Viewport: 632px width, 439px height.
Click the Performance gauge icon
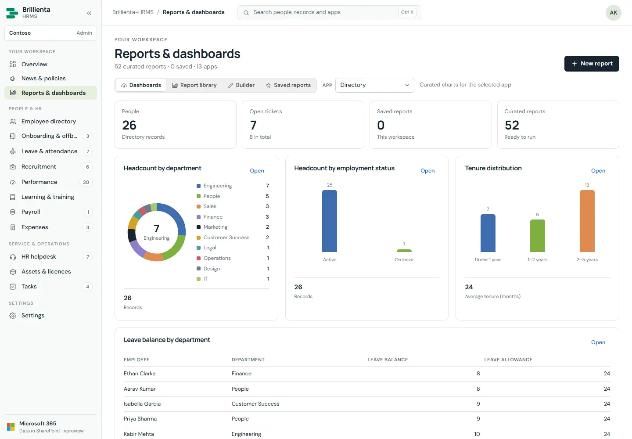[x=13, y=182]
